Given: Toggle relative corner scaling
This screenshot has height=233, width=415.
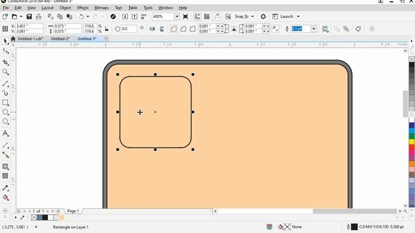Looking at the screenshot, I should (276, 28).
